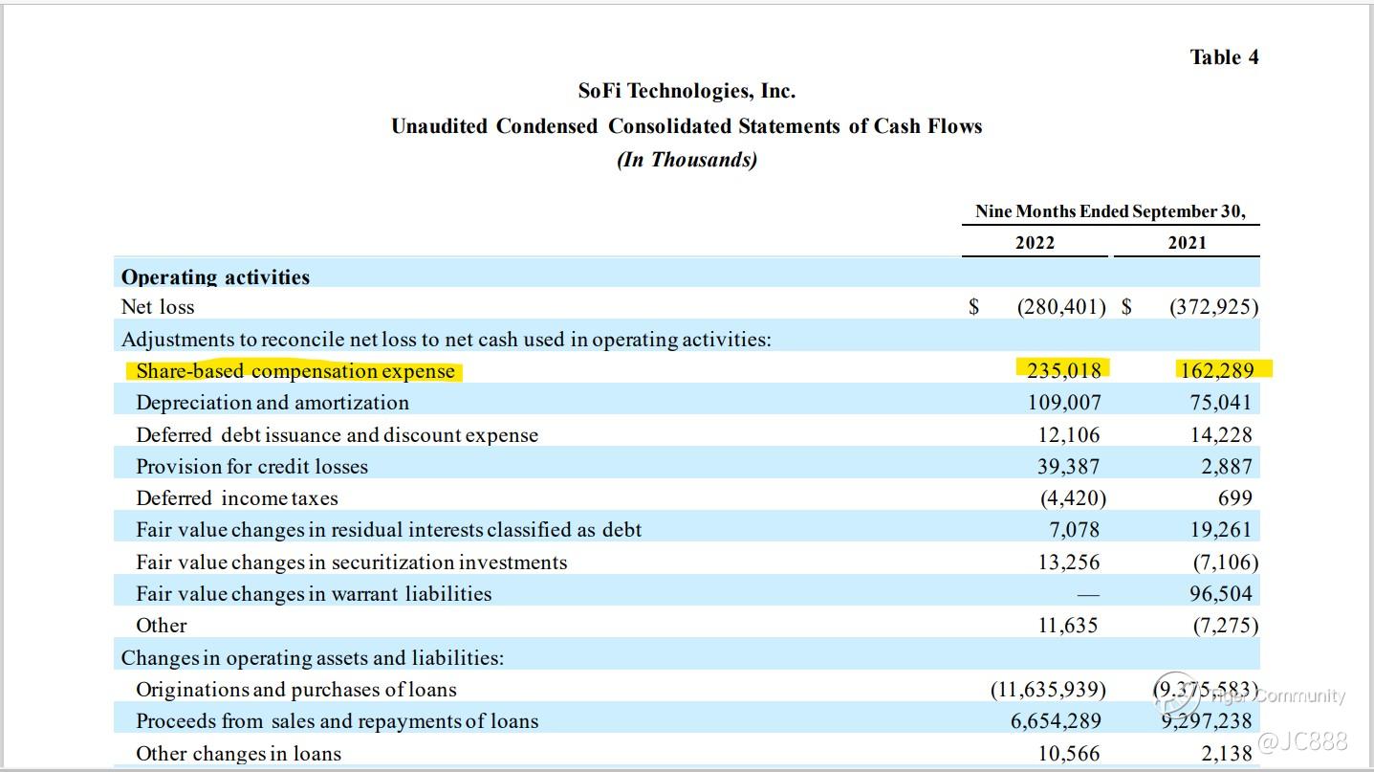
Task: Select the '2021' column header
Action: 1187,243
